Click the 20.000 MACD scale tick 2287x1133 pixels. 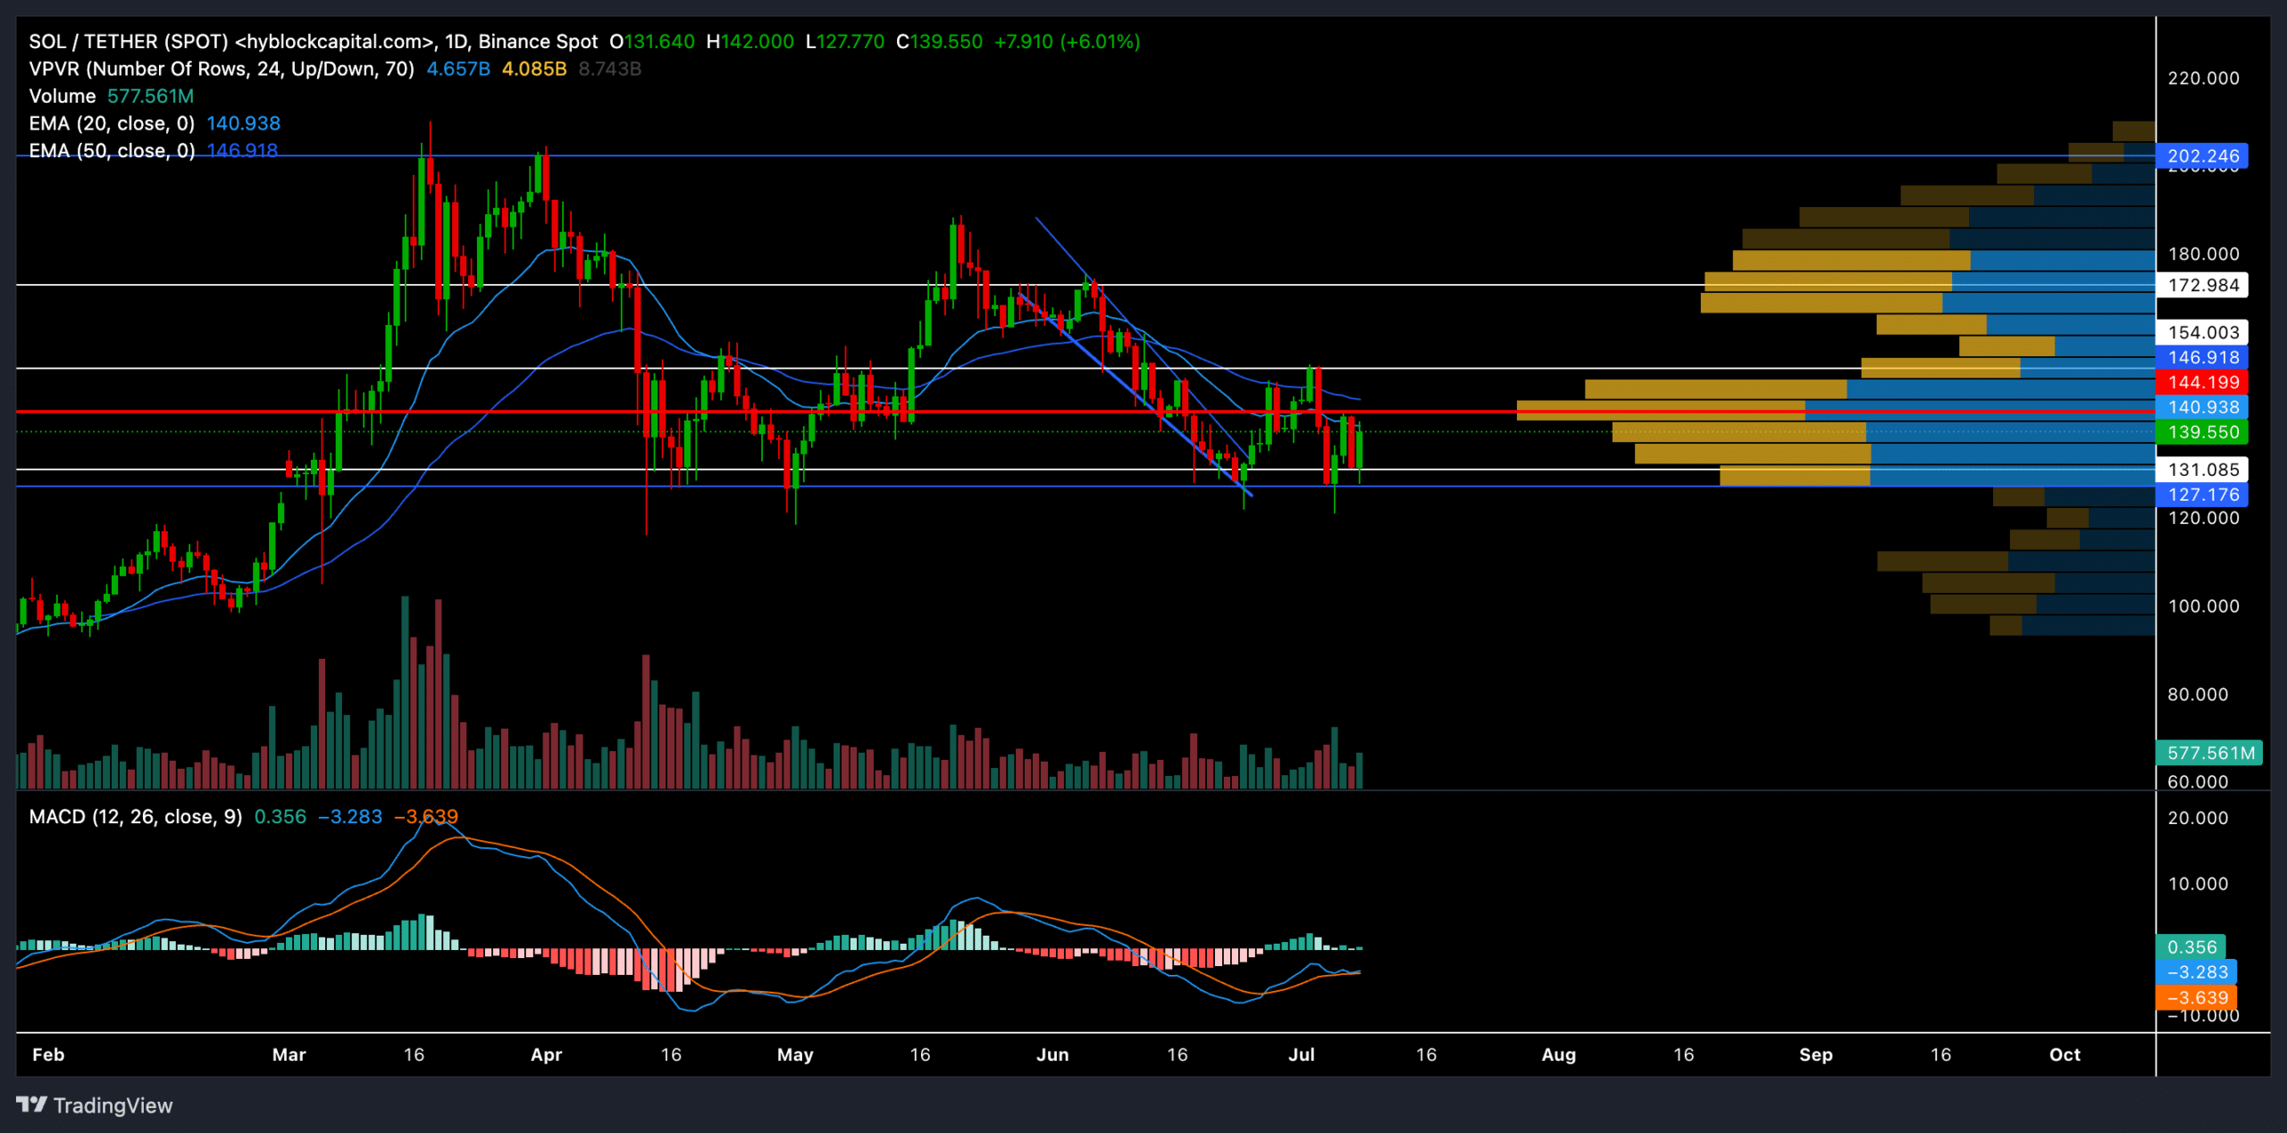2198,818
